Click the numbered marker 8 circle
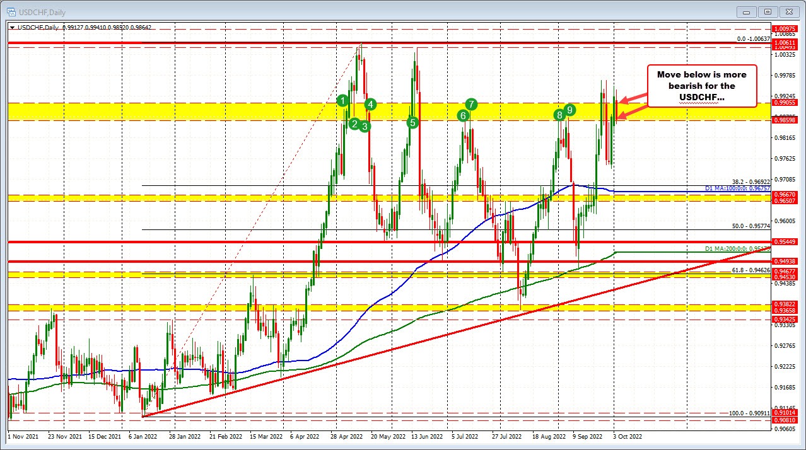Screen dimensions: 806x450 point(559,115)
